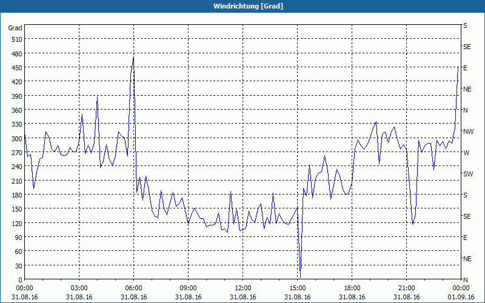Viewport: 485px width, 303px height.
Task: Click the 60 label on the left axis
Action: pyautogui.click(x=19, y=251)
